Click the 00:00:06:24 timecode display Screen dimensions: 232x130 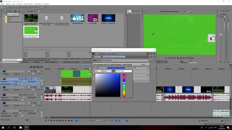pyautogui.click(x=36, y=67)
